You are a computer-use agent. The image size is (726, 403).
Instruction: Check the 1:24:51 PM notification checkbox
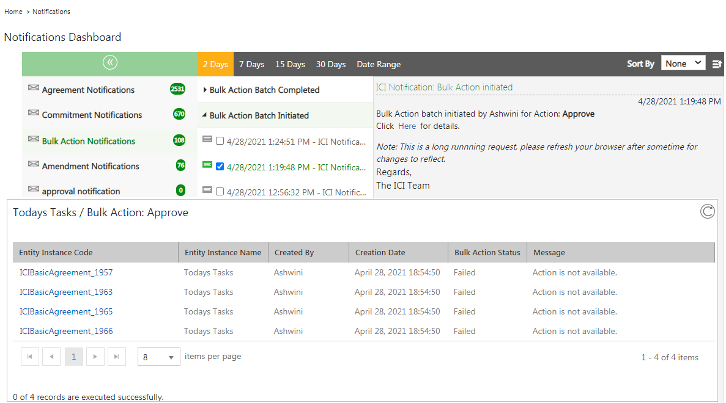tap(220, 141)
